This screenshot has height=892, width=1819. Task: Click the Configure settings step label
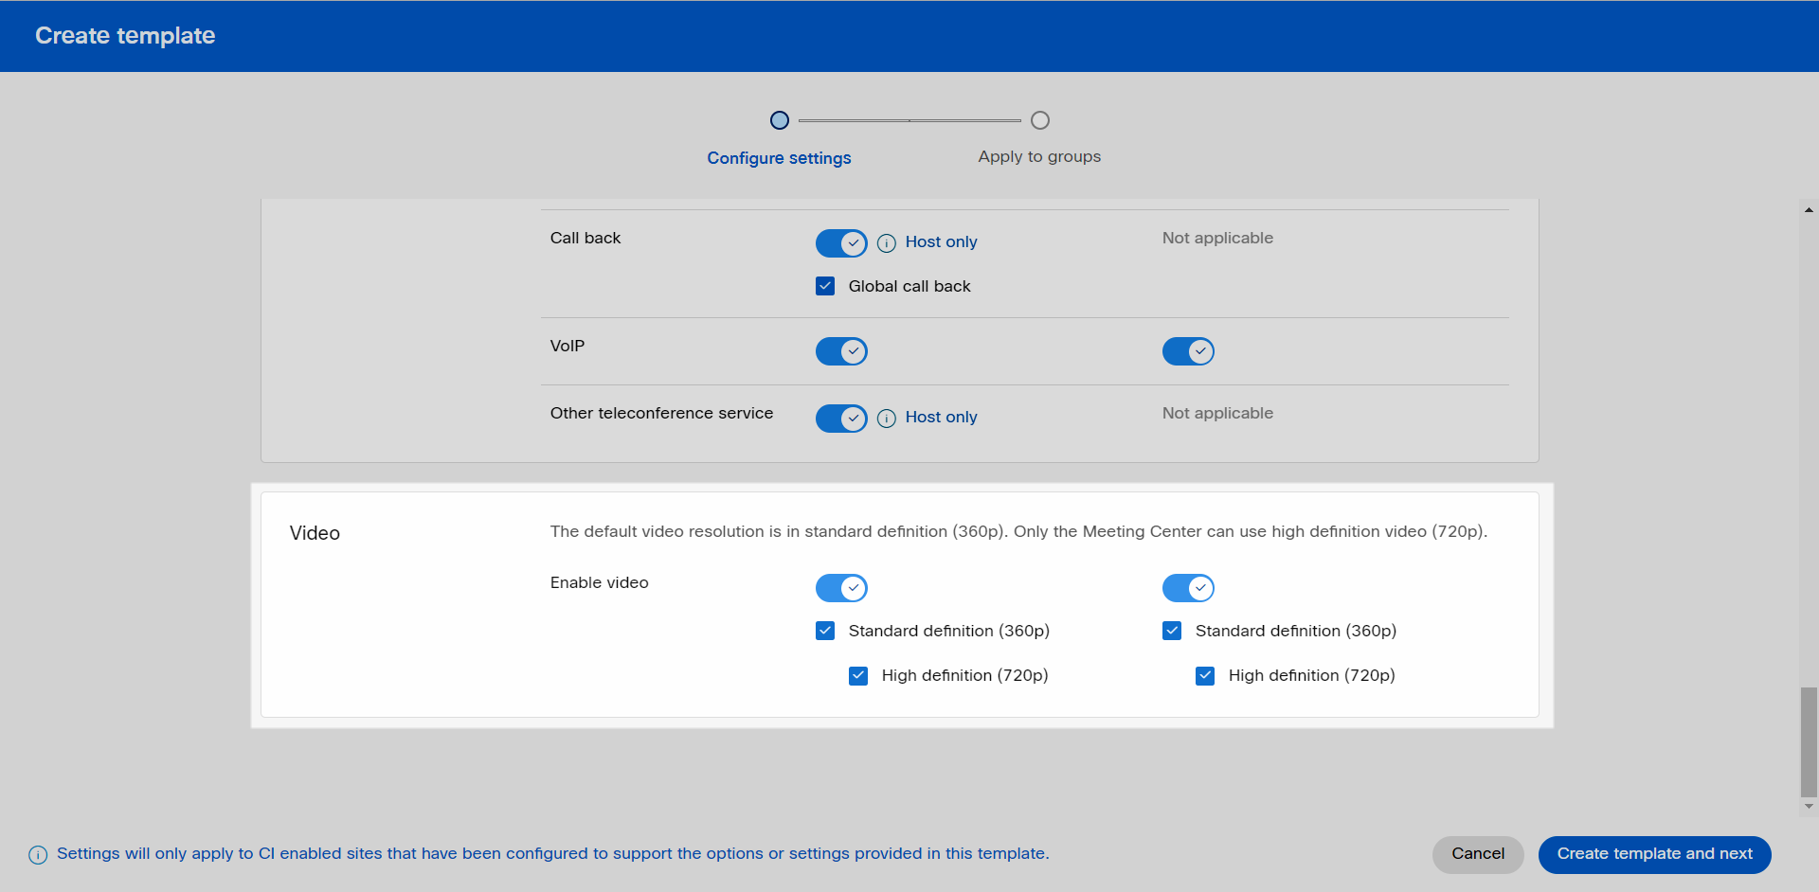click(x=779, y=158)
